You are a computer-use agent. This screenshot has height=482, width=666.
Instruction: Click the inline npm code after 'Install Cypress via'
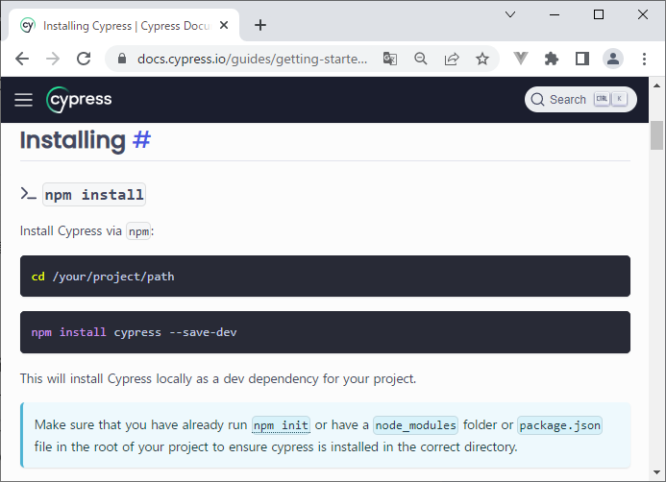tap(138, 231)
